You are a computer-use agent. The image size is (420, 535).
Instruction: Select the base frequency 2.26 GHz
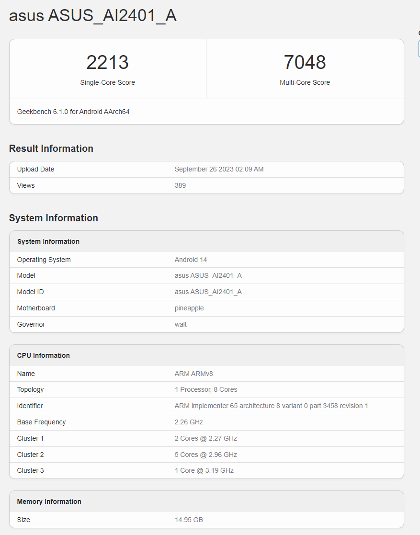point(189,422)
